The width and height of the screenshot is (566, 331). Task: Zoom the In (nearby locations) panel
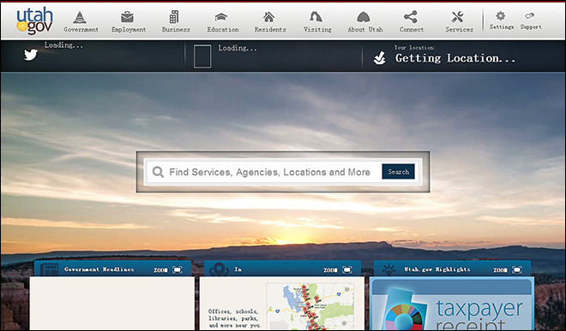point(338,269)
